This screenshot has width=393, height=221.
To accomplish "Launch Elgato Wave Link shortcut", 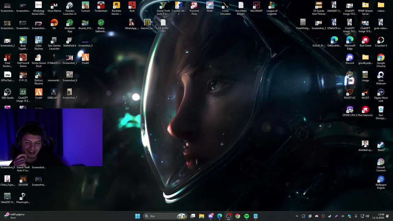I will coord(381,96).
